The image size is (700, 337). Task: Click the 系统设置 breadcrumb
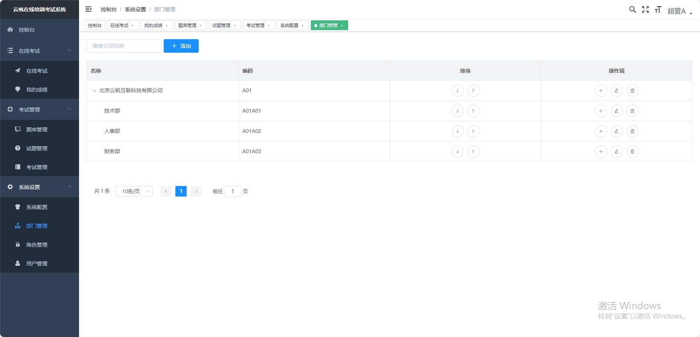[x=135, y=9]
